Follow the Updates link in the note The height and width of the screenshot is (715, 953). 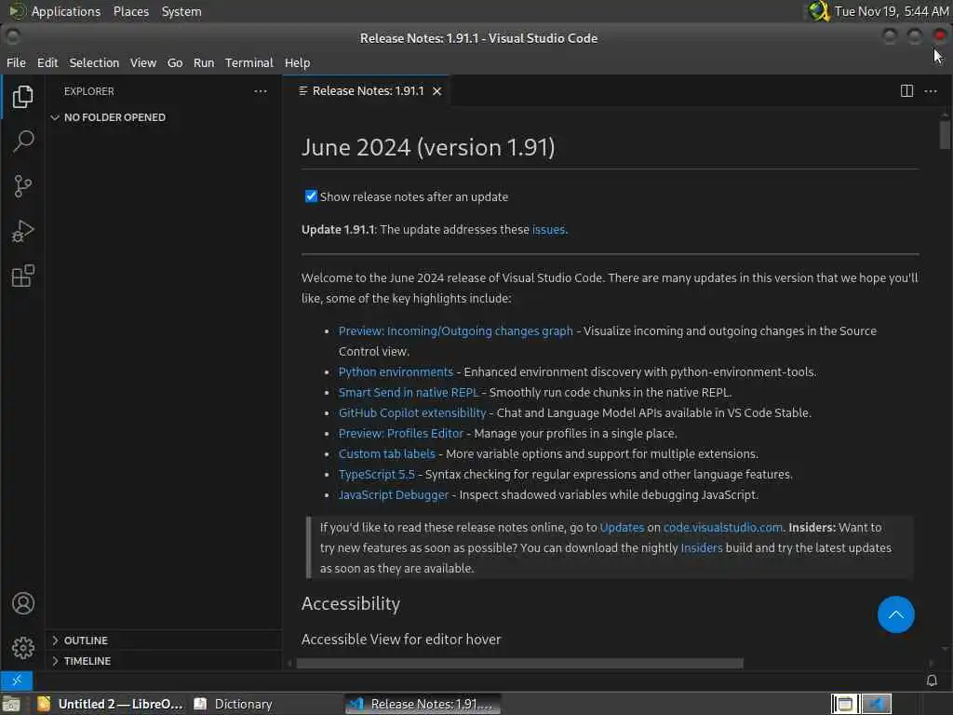622,527
